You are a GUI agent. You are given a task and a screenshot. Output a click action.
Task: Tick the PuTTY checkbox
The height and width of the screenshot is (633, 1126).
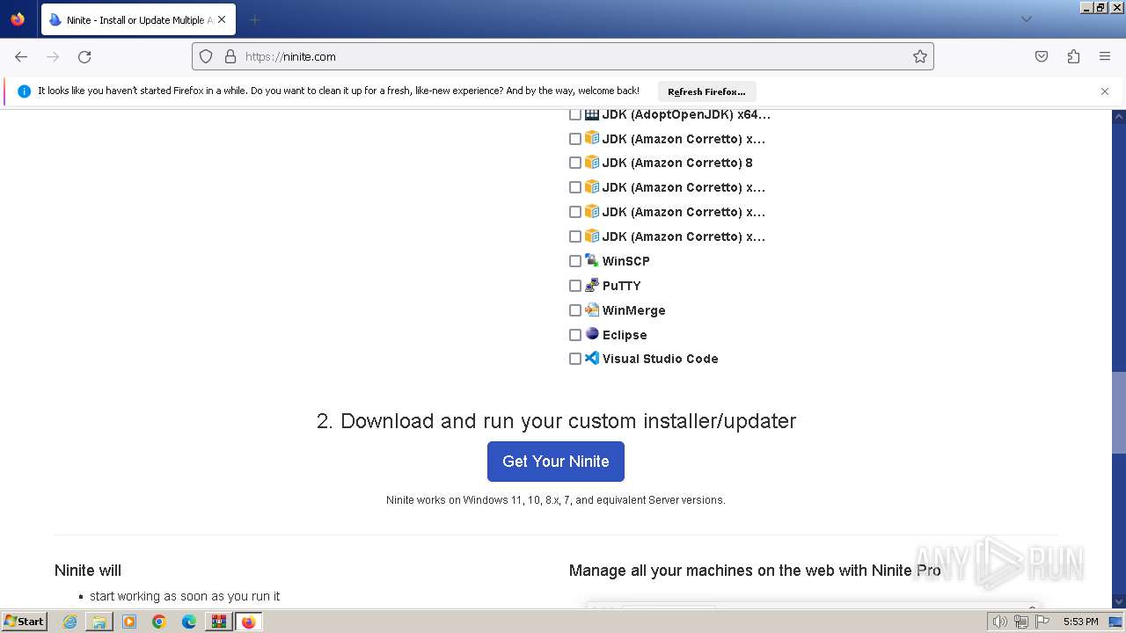point(575,286)
